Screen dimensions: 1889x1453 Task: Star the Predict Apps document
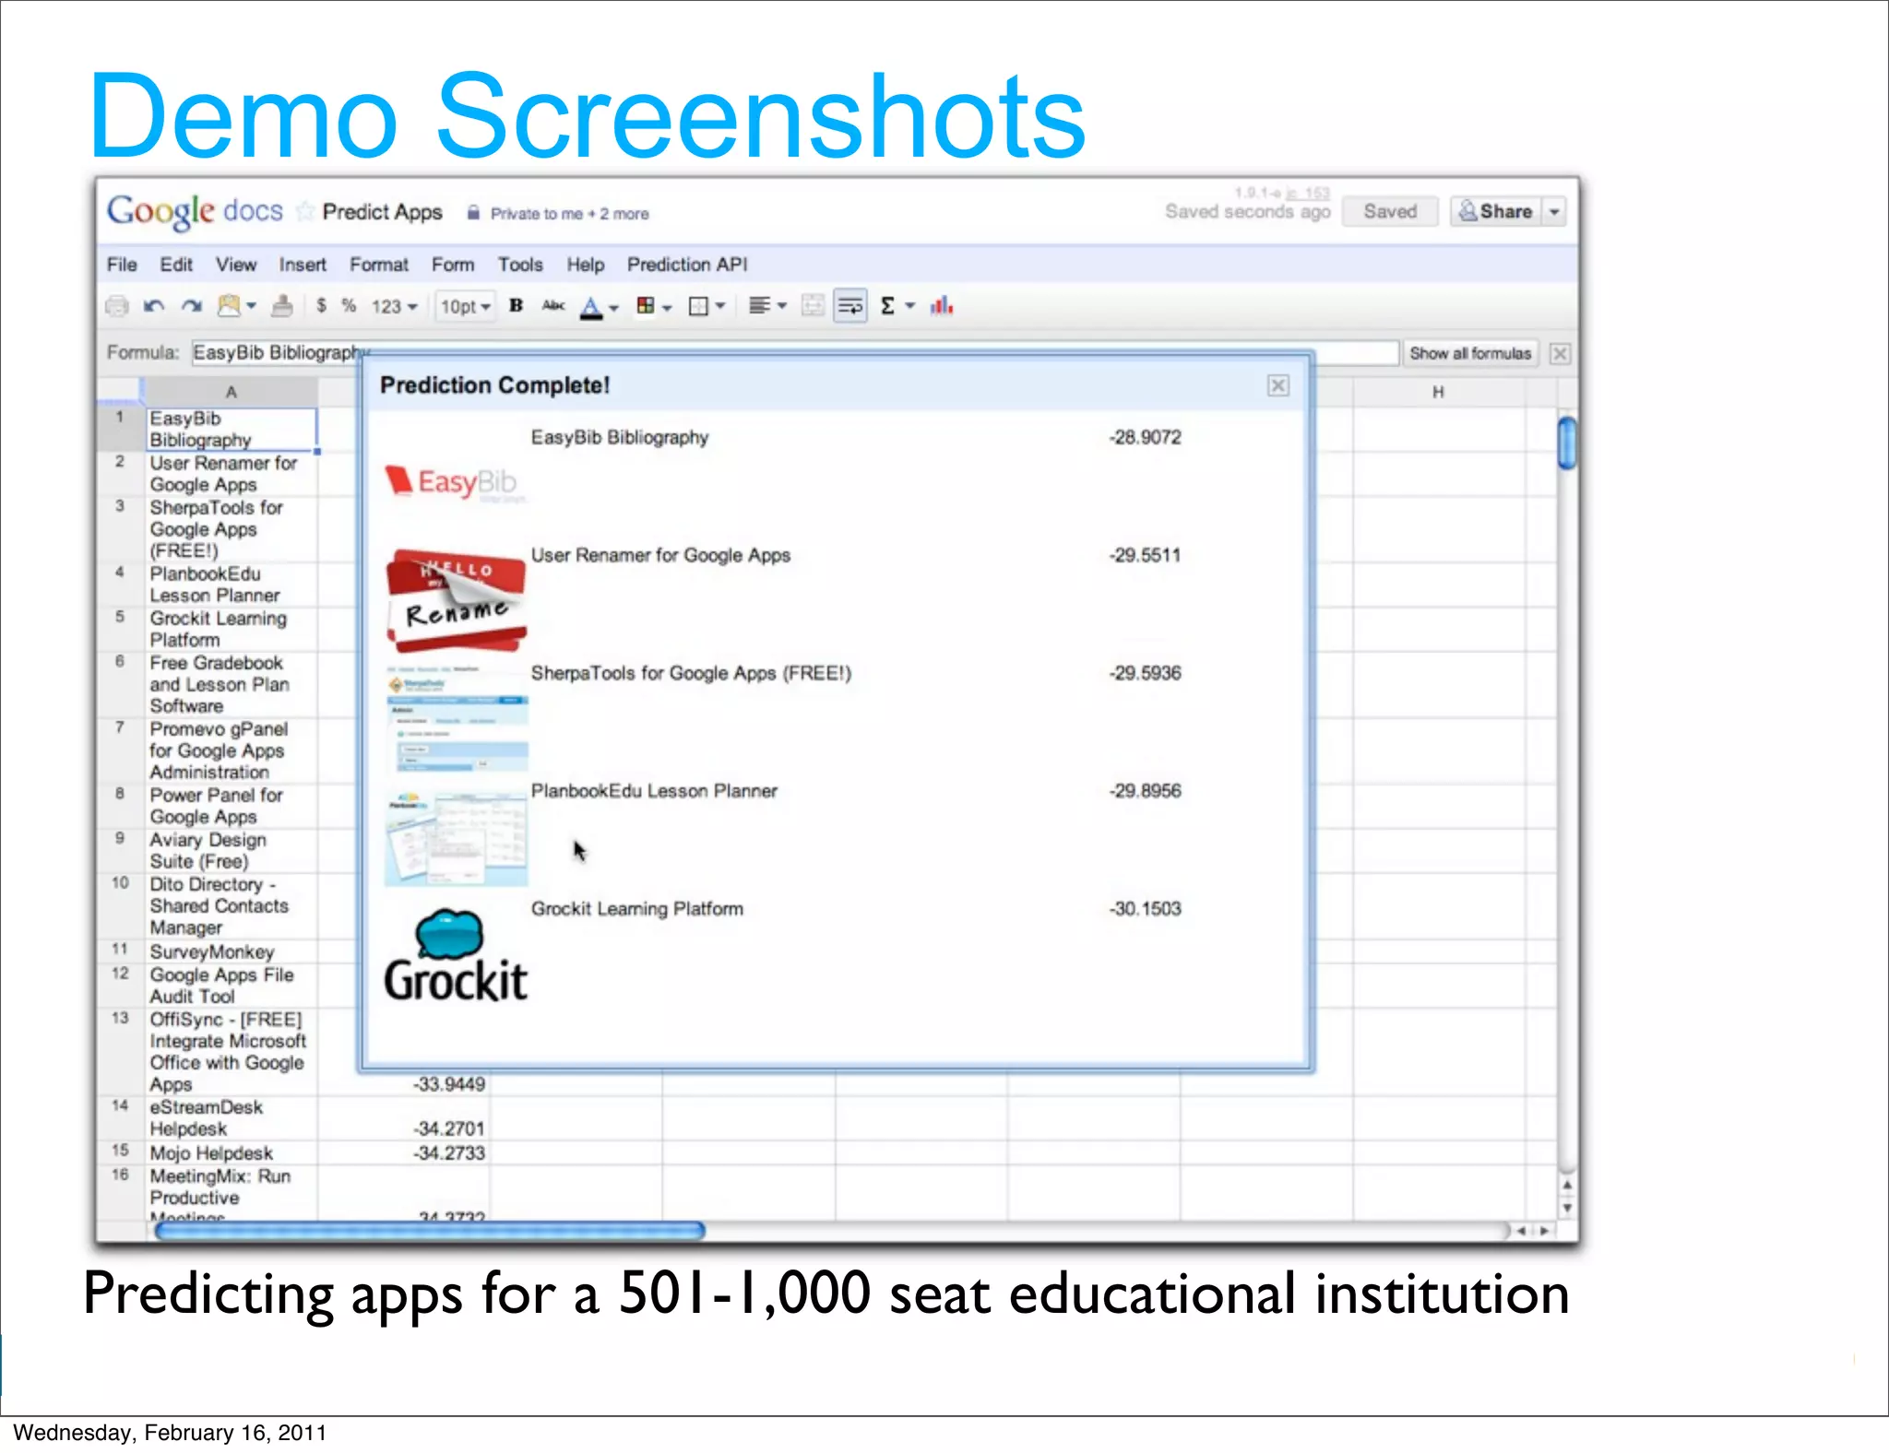pos(304,212)
